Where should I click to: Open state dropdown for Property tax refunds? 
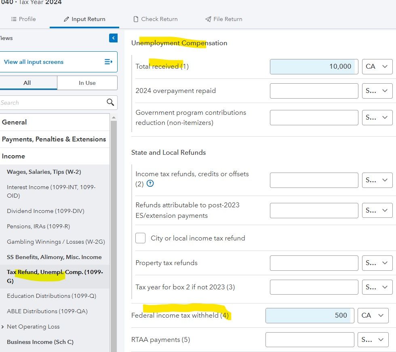coord(377,263)
